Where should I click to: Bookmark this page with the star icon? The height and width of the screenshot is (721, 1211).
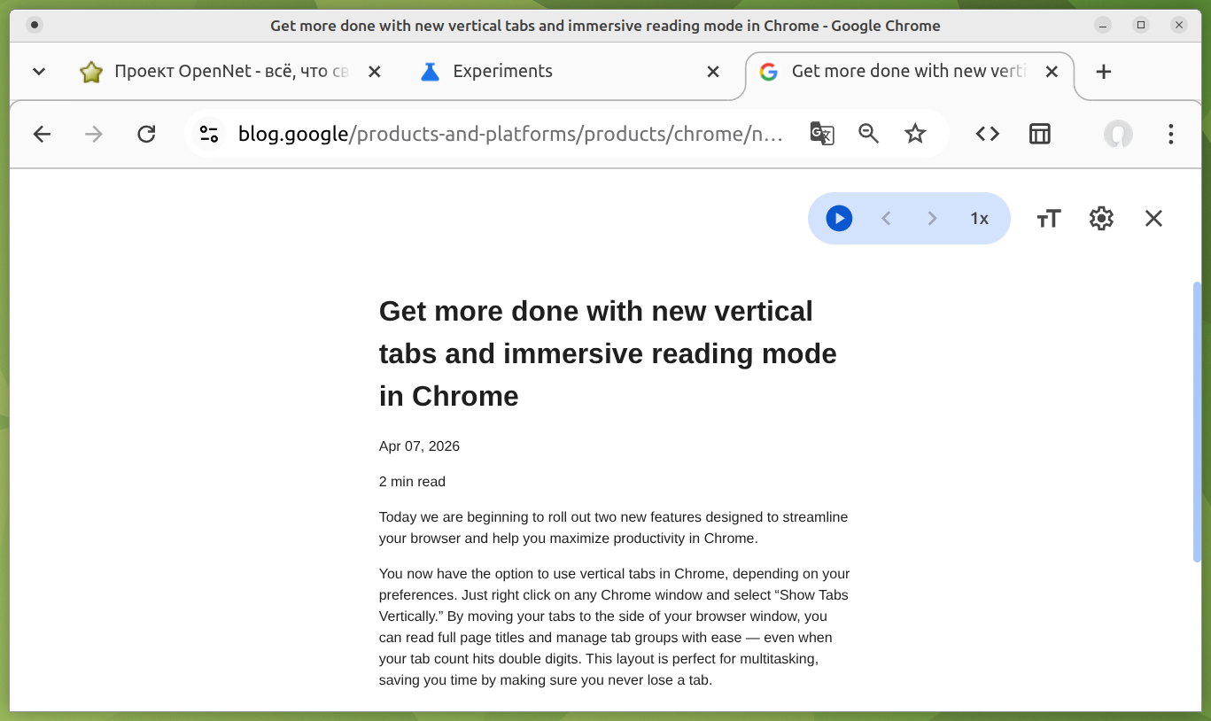pos(915,134)
